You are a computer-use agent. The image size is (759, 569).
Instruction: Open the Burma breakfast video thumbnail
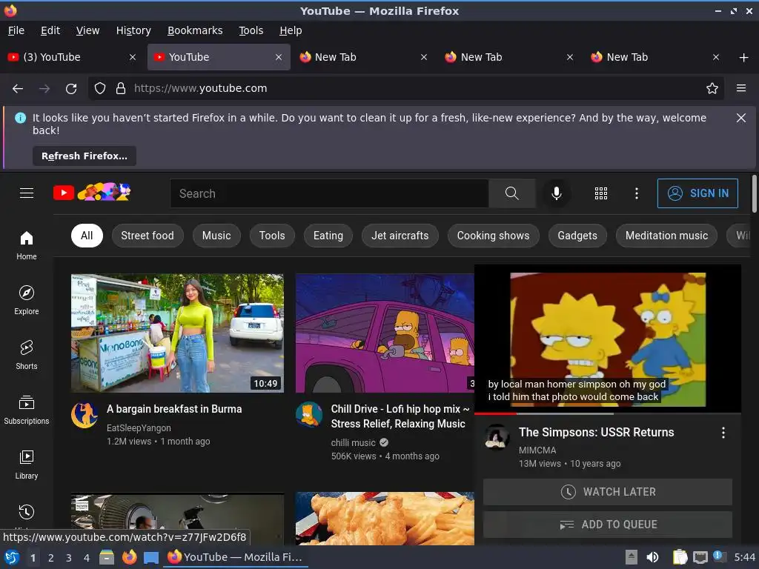pos(177,333)
